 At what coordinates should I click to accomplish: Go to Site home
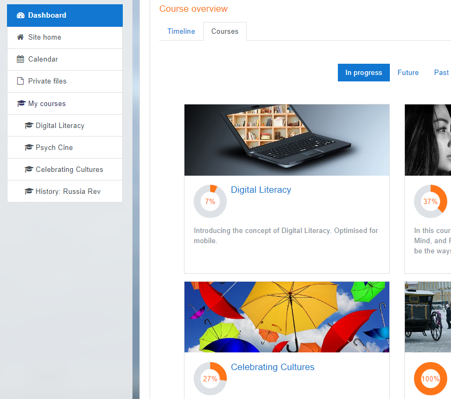pyautogui.click(x=65, y=37)
